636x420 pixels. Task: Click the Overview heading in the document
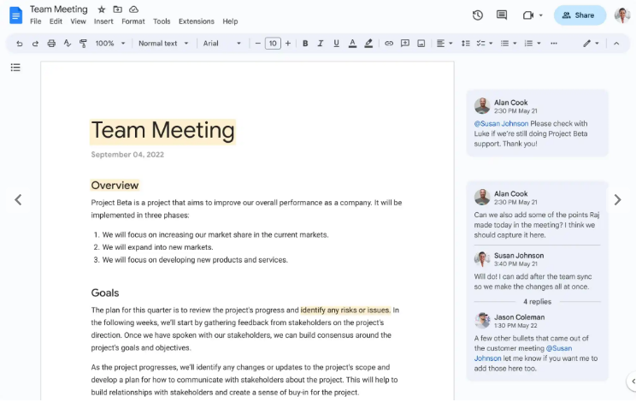pyautogui.click(x=115, y=186)
